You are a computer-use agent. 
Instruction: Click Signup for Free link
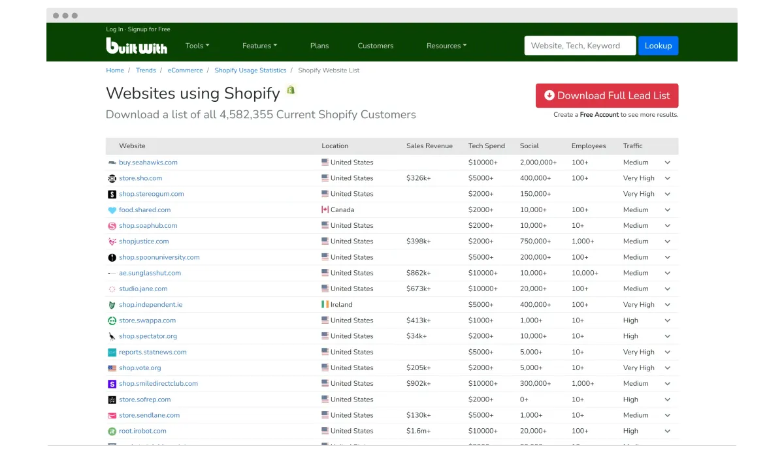[149, 29]
